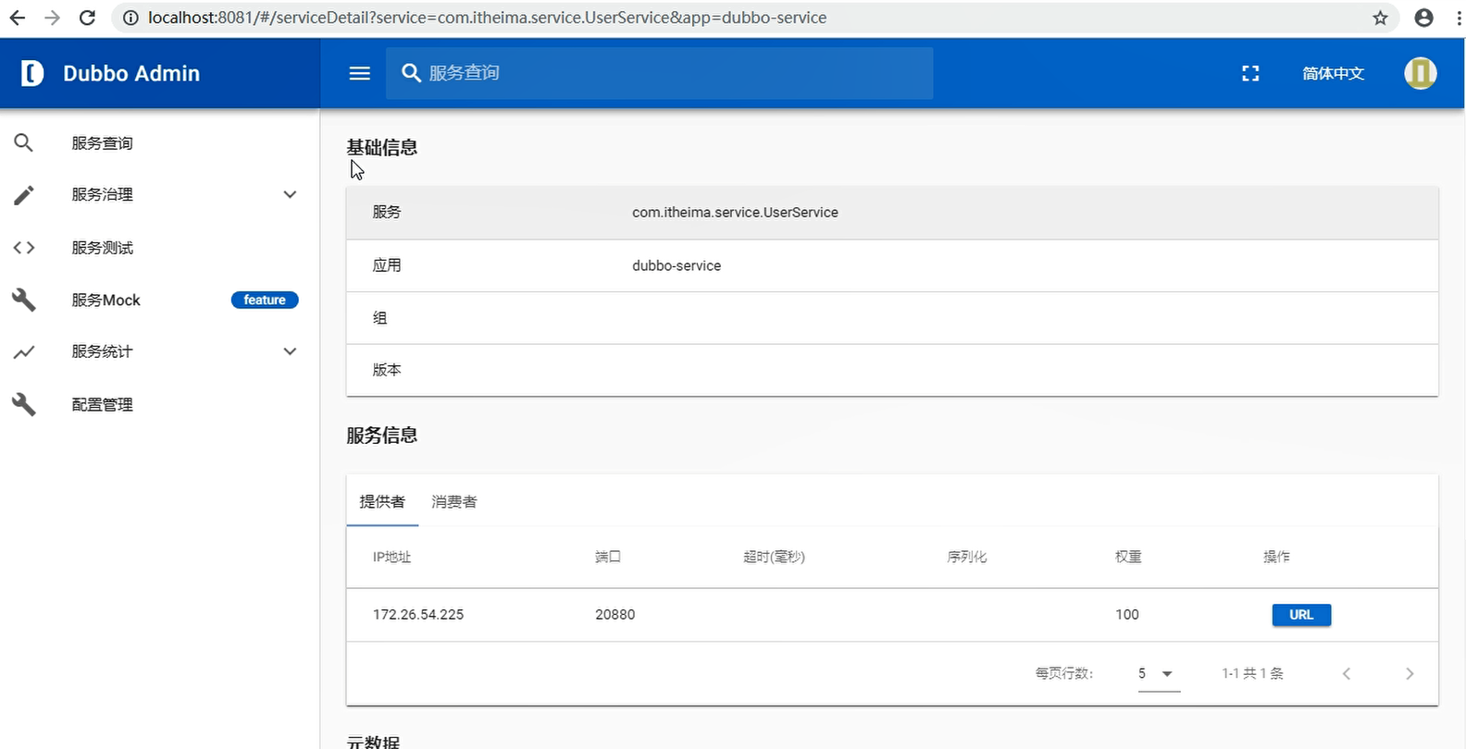Open the browser profile icon
The image size is (1466, 749).
tap(1424, 18)
